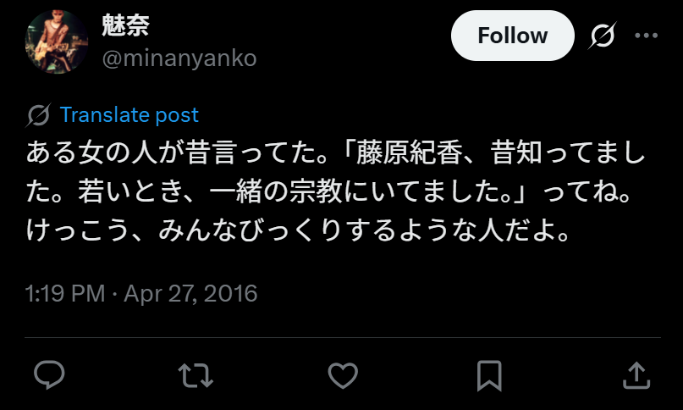Like the post with the heart icon
Screen dimensions: 683x410
click(343, 375)
